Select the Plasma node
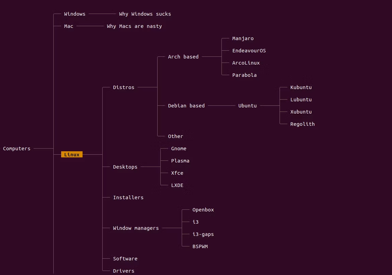Screen dimensions: 392x275 point(180,161)
